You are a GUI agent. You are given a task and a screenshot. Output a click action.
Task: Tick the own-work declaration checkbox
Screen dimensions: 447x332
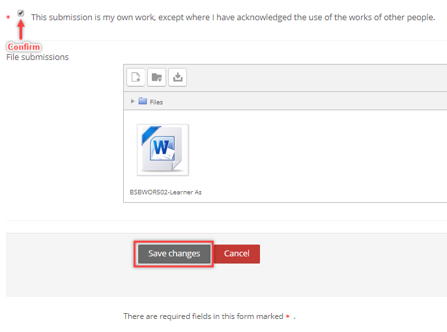point(22,13)
